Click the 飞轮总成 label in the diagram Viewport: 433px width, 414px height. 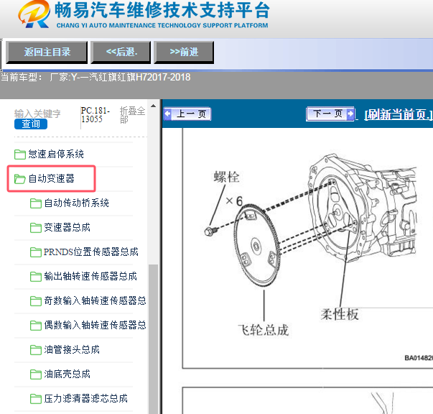[264, 330]
